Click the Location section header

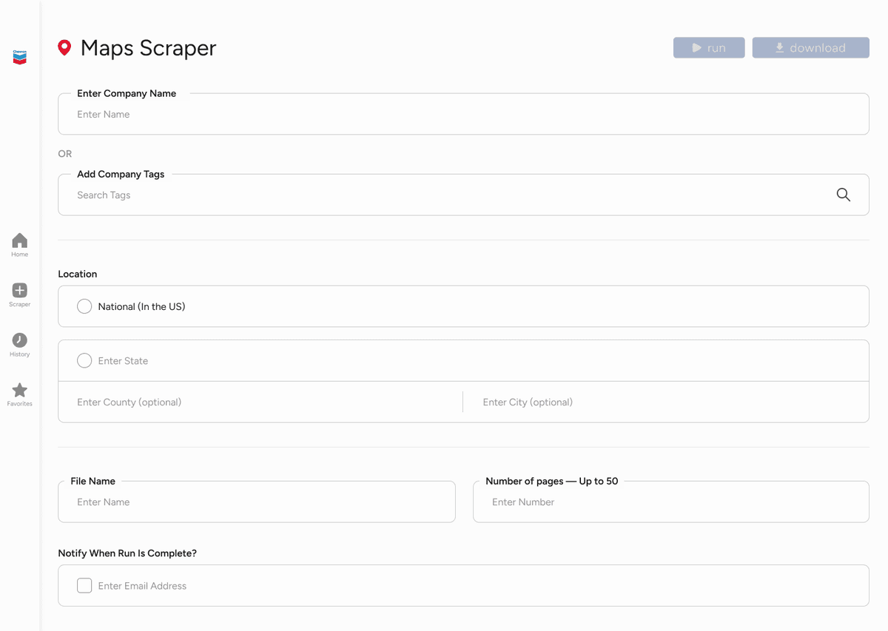tap(77, 274)
